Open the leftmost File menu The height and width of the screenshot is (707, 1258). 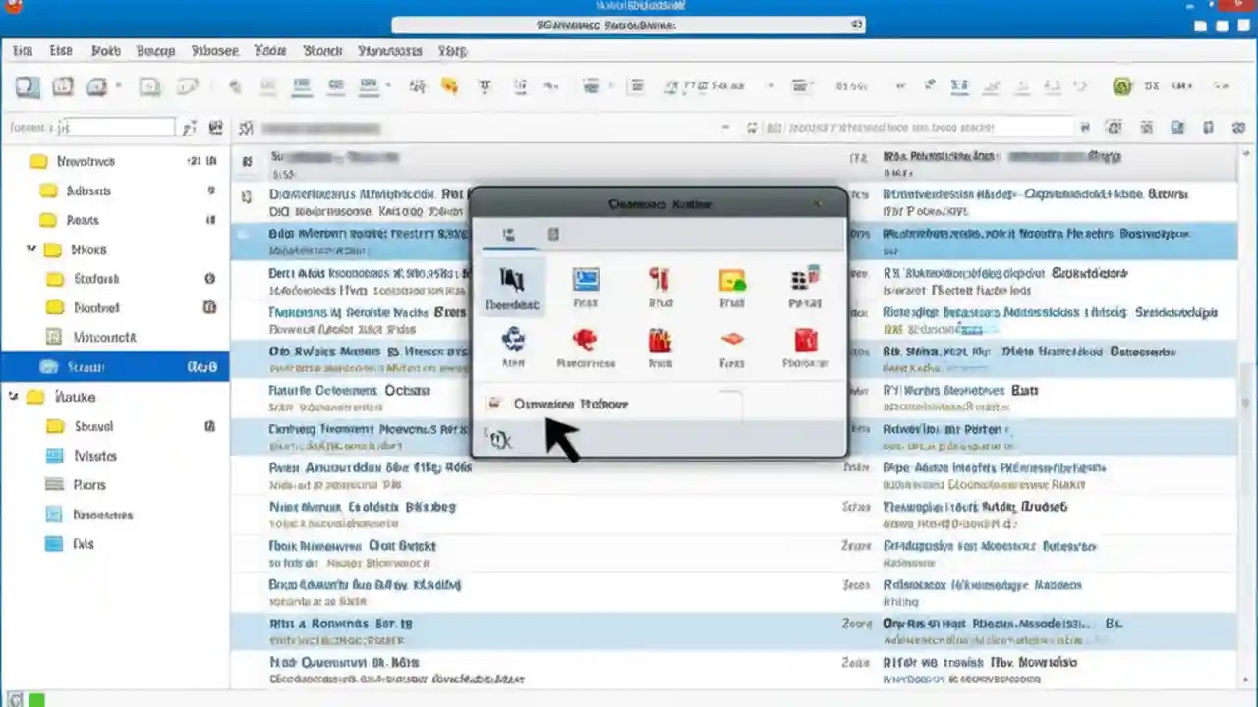22,50
